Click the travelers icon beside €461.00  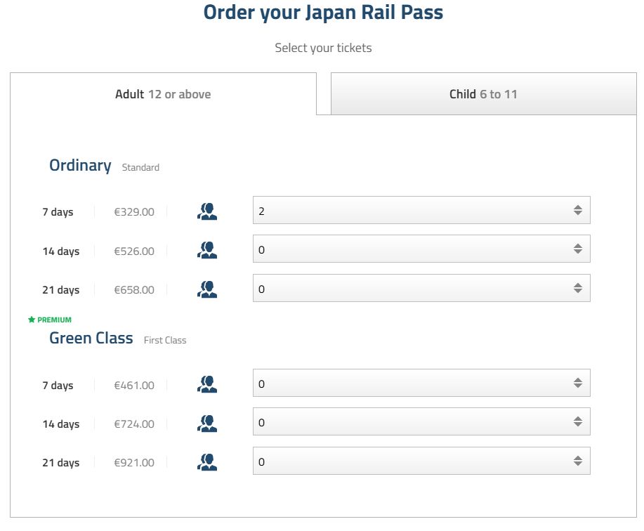point(207,384)
